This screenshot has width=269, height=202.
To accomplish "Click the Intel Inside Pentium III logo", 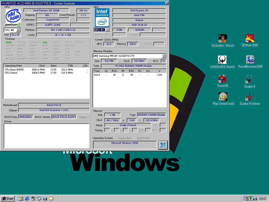I will point(13,18).
